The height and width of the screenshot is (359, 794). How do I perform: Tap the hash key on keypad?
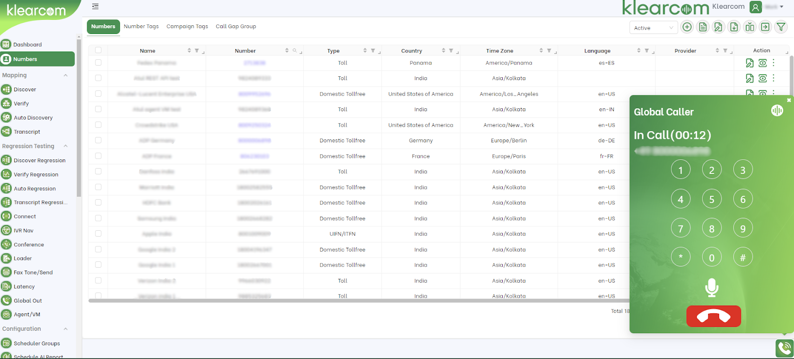click(743, 257)
